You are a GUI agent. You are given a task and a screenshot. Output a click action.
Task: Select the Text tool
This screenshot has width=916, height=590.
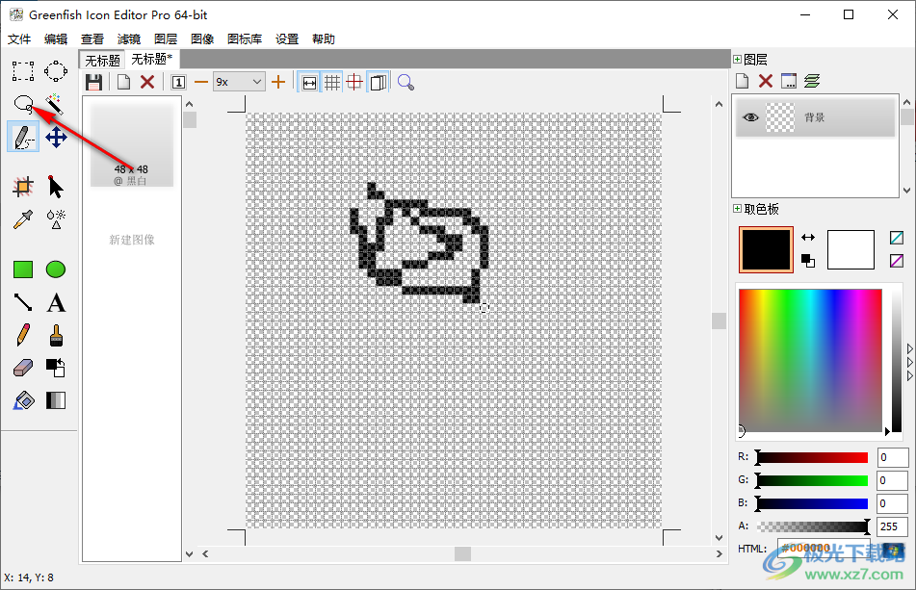click(55, 302)
